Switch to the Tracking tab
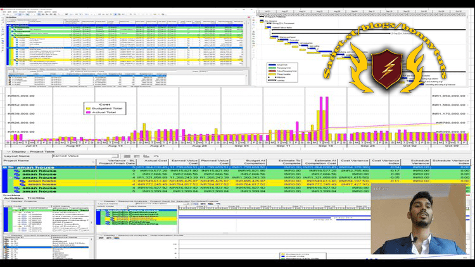Image resolution: width=475 pixels, height=267 pixels. (x=36, y=198)
